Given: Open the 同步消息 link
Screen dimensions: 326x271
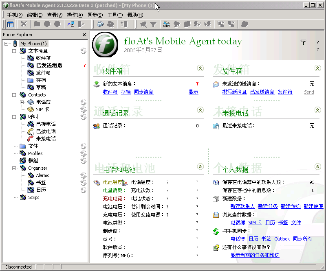Looking at the screenshot, I should tap(144, 92).
